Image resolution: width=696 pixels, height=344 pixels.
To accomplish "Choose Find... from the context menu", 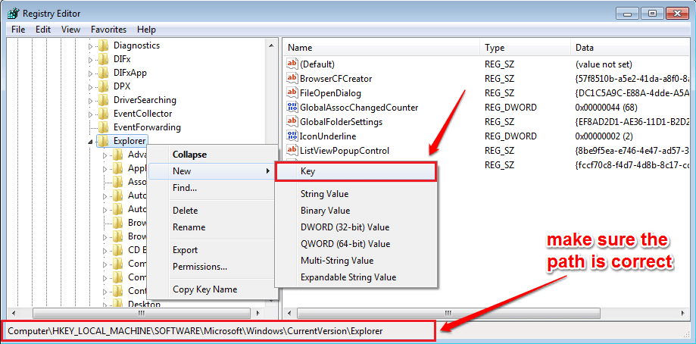I will point(211,188).
